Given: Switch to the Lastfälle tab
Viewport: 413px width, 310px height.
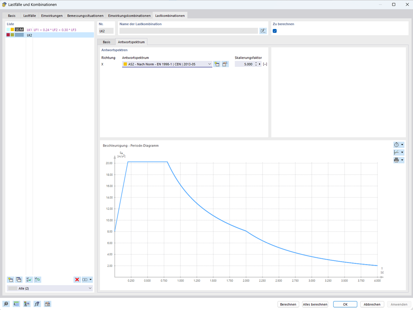Looking at the screenshot, I should [29, 16].
